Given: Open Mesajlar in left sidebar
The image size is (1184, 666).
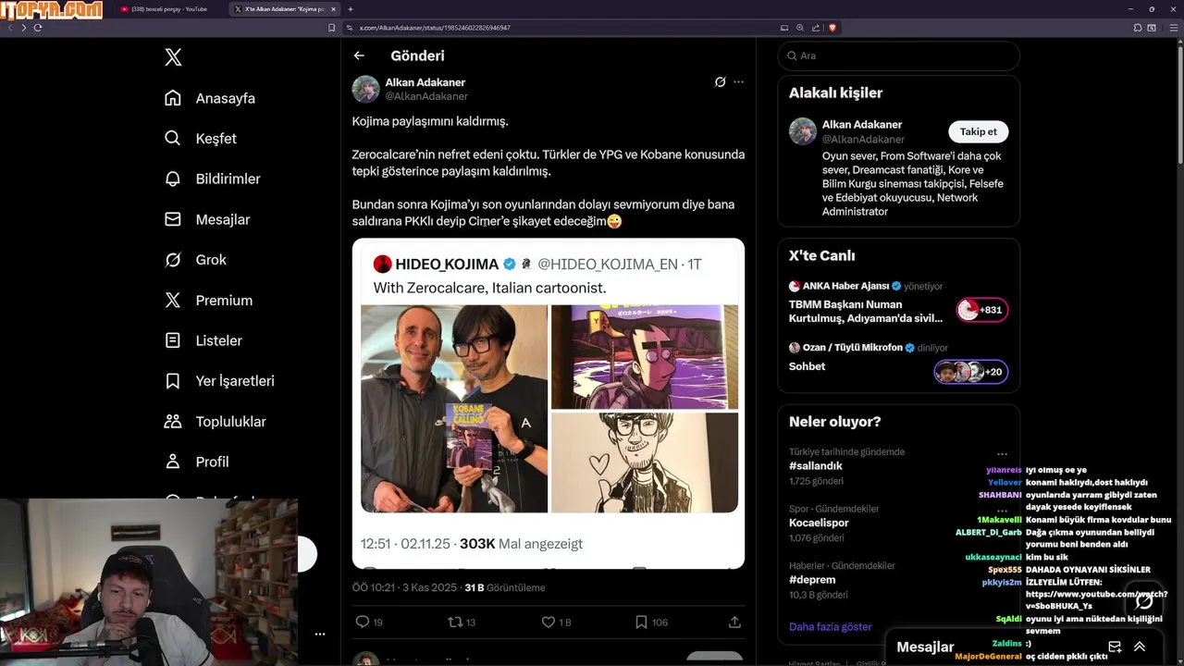Looking at the screenshot, I should [x=207, y=219].
